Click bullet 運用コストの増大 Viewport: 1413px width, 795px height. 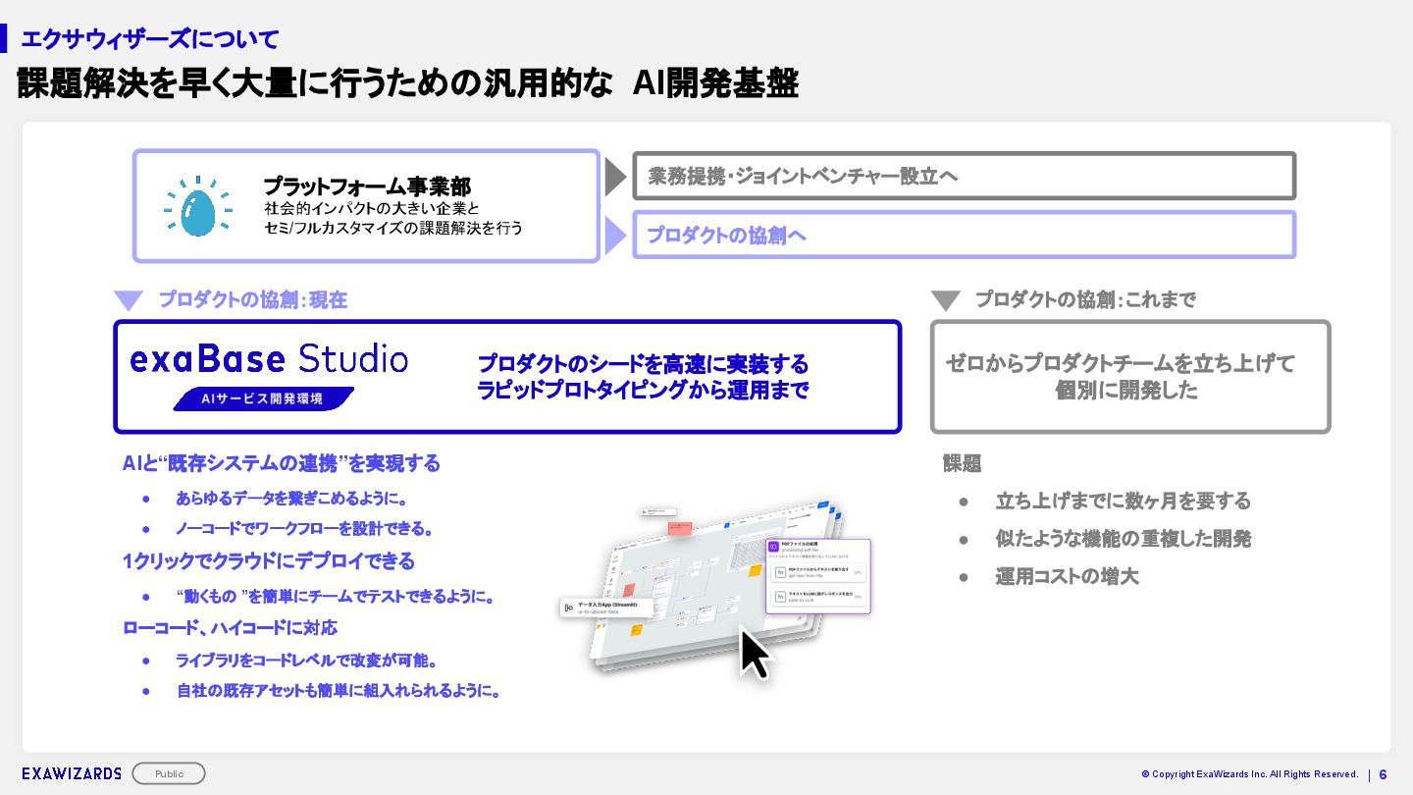[x=1068, y=576]
